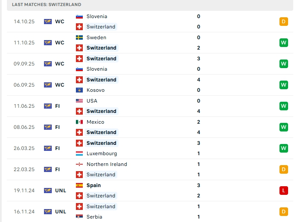Click the Northern Ireland flag icon

(79, 164)
